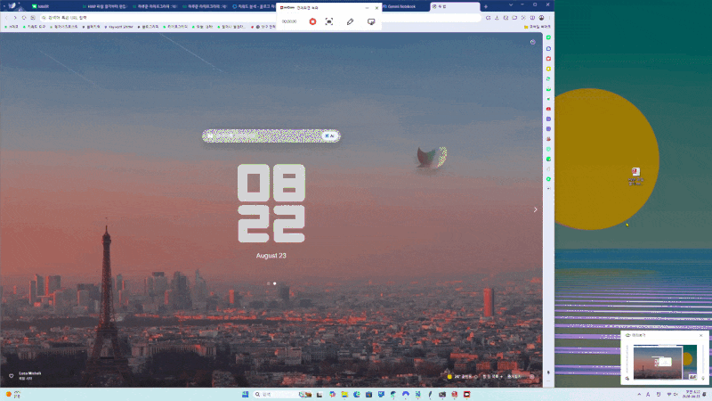Click the weather temperature widget on the page
The image size is (712, 401).
461,376
